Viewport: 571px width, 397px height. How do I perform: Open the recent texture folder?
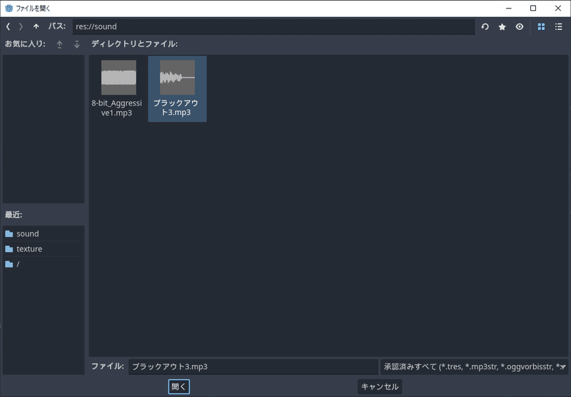(x=43, y=249)
